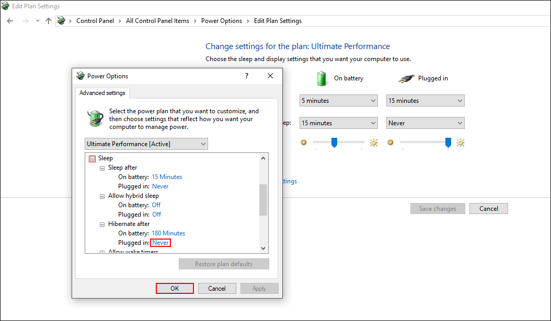Change hybrid sleep plugged in Off value
The height and width of the screenshot is (321, 551).
pyautogui.click(x=157, y=215)
